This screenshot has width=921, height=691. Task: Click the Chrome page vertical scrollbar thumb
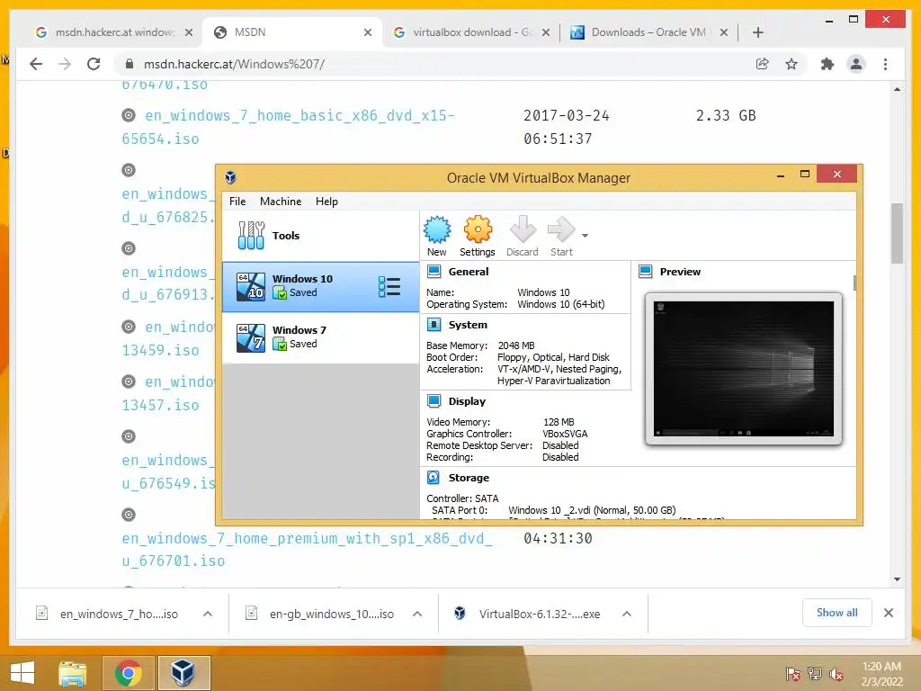coord(897,233)
